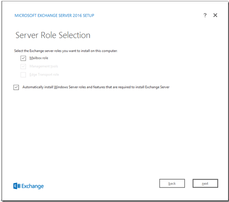Go to the previous step with back
The height and width of the screenshot is (202, 229).
click(x=172, y=183)
